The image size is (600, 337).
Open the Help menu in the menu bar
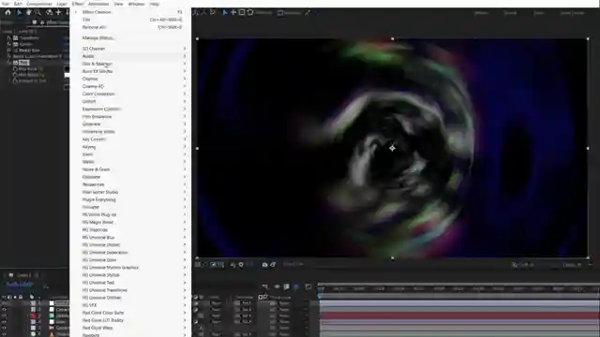click(154, 4)
